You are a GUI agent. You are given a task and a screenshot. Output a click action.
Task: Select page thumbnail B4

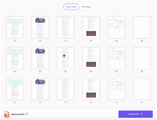pyautogui.click(x=91, y=58)
